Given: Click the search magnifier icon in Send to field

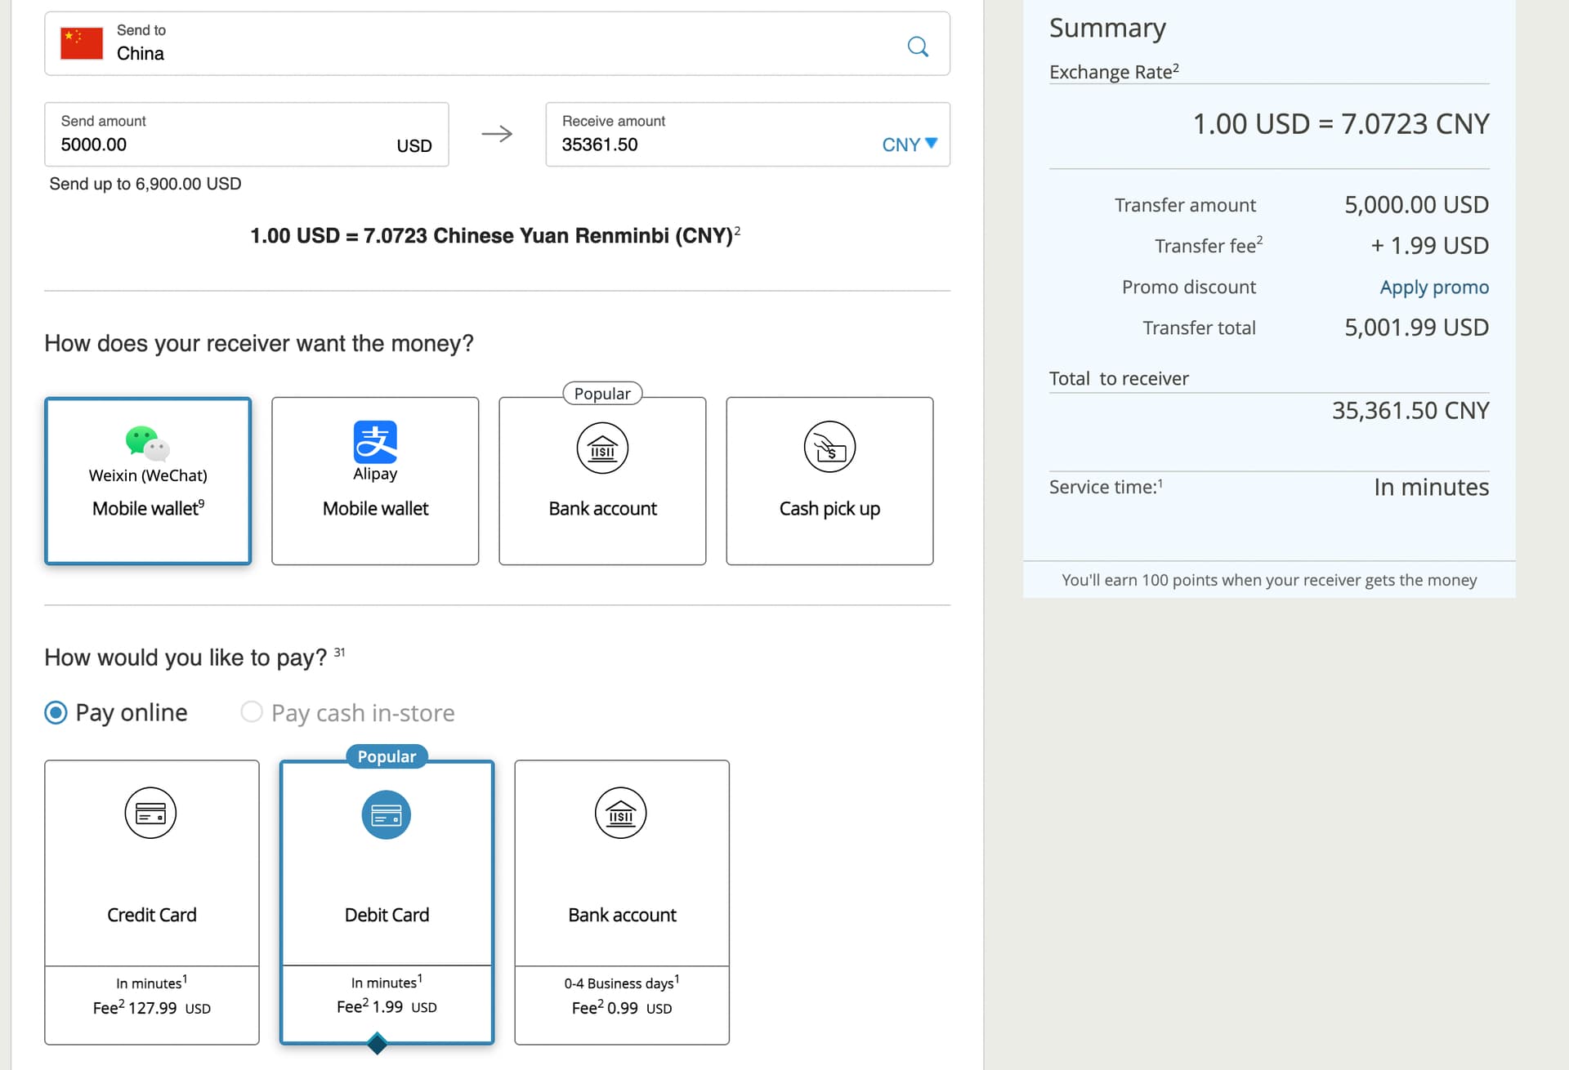Looking at the screenshot, I should pos(918,47).
